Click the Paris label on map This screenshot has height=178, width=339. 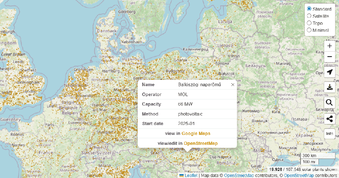[x=50, y=125]
